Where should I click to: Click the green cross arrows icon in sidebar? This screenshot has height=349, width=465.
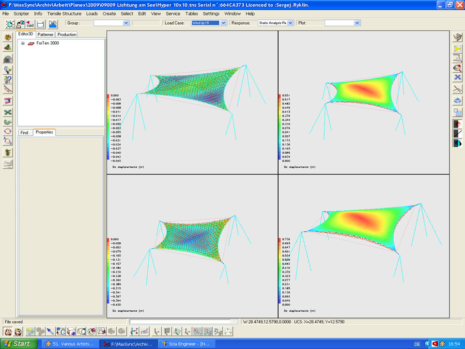8,112
